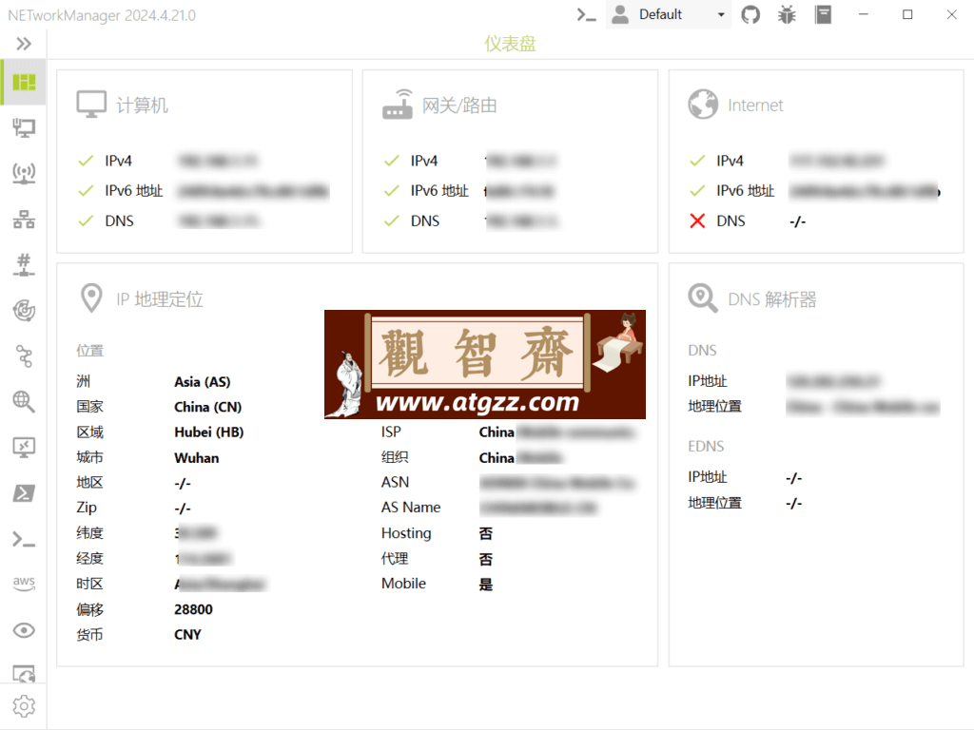Click Internet DNS value -/-
The image size is (974, 730).
798,221
